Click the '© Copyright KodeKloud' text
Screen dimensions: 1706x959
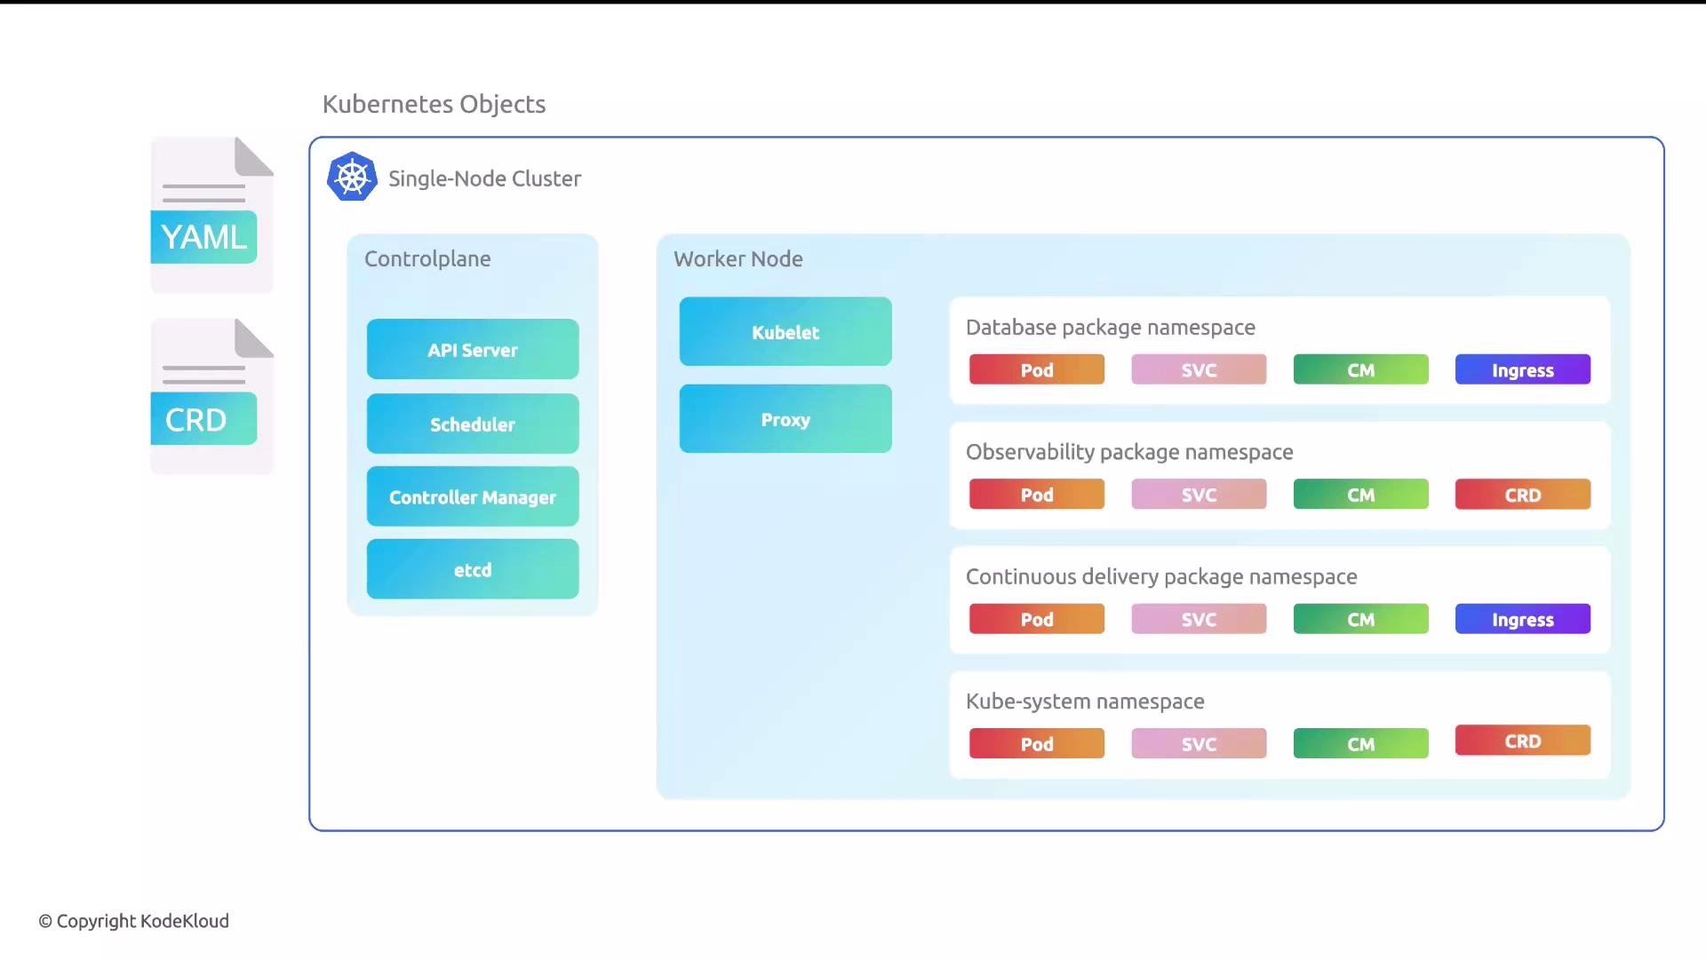133,921
